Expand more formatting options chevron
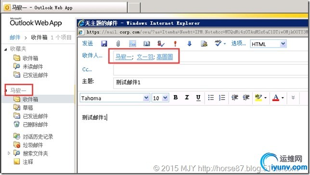Viewport: 310px width, 175px height. (x=293, y=98)
